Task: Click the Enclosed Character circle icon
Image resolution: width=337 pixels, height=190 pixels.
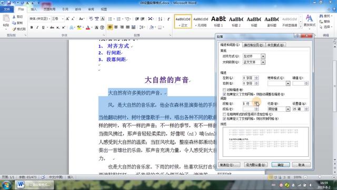Action: [102, 27]
